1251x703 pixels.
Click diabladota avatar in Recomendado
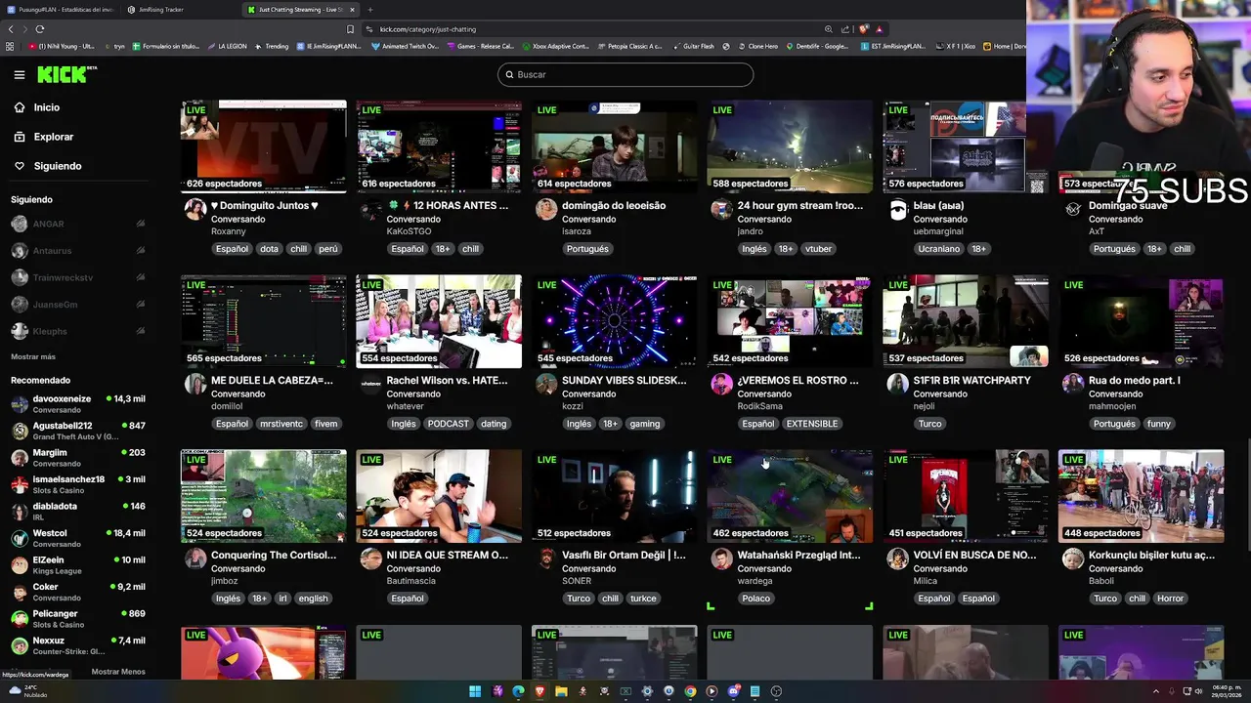[20, 512]
